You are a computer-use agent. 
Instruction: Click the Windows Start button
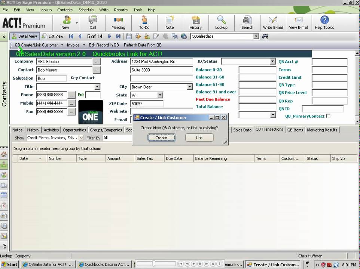[9, 265]
